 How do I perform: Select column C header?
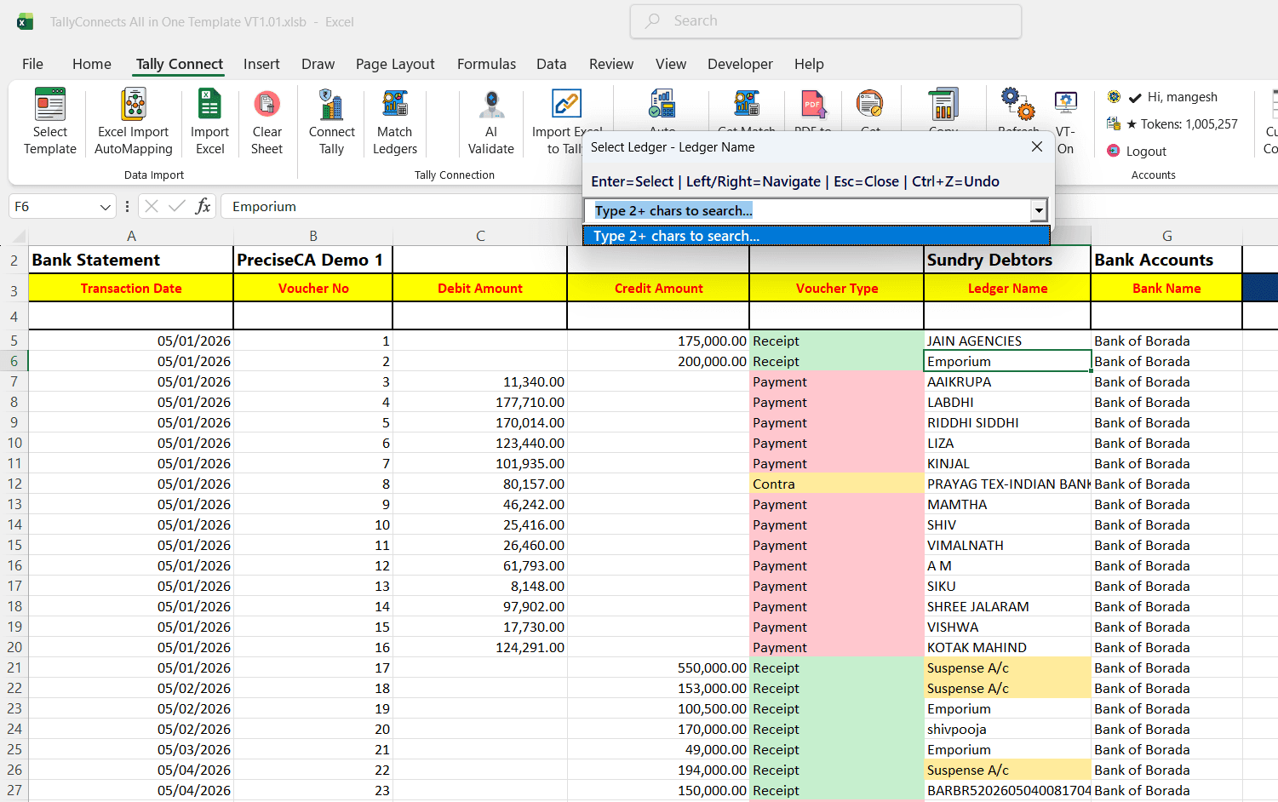pos(480,236)
